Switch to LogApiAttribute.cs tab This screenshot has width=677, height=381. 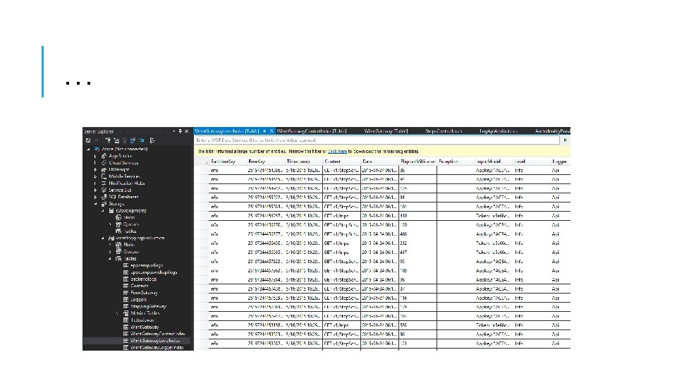(499, 131)
